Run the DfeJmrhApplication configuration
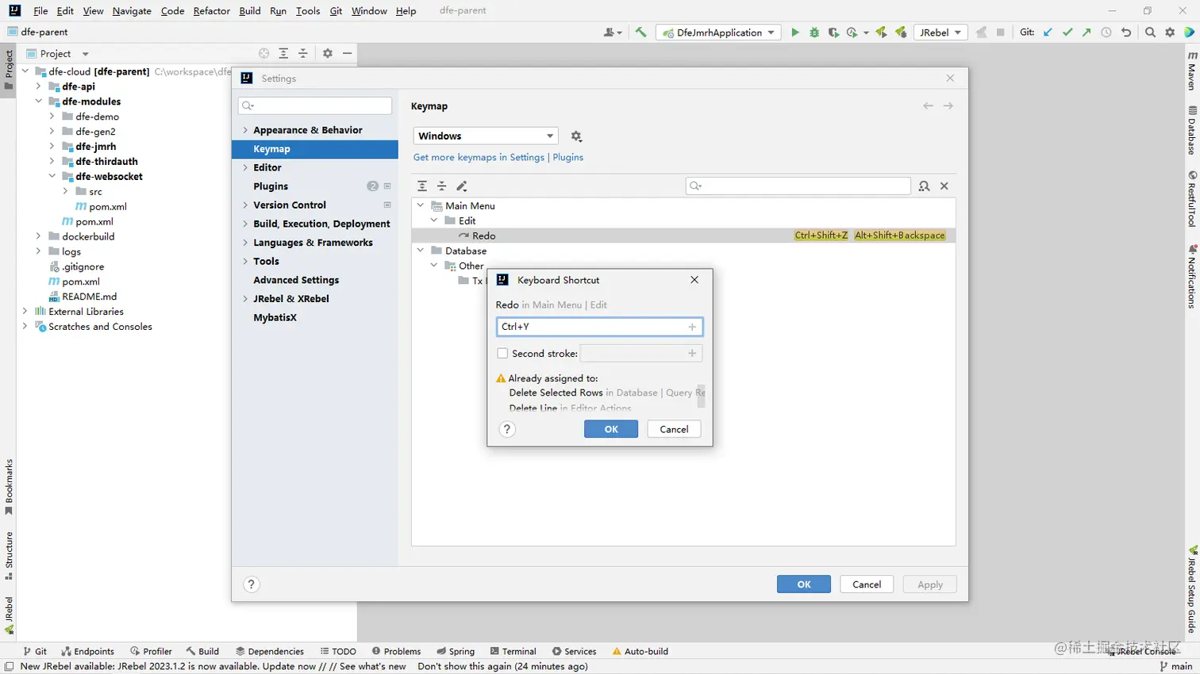Image resolution: width=1200 pixels, height=674 pixels. pos(794,33)
